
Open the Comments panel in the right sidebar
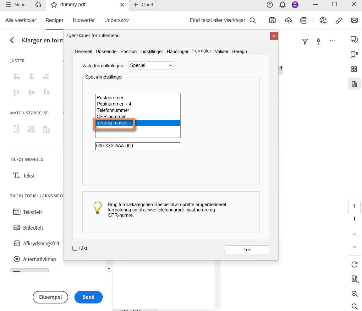[x=354, y=40]
